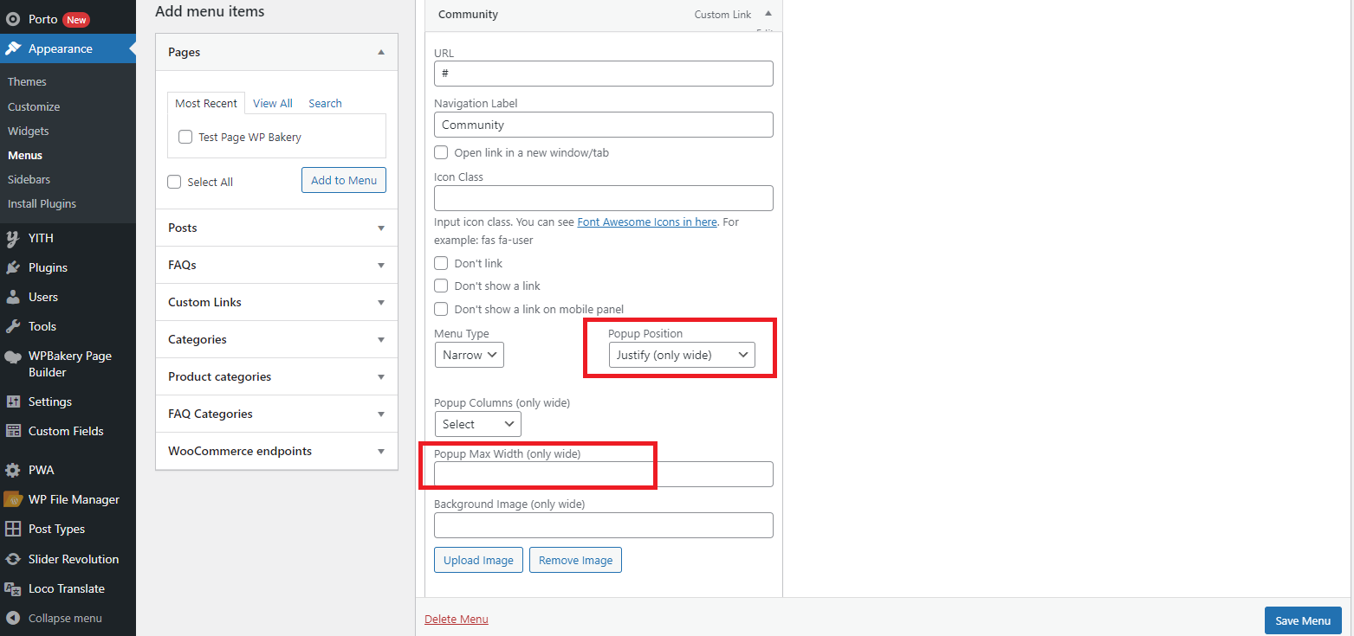Open the Popup Columns Select dropdown

[x=477, y=424]
